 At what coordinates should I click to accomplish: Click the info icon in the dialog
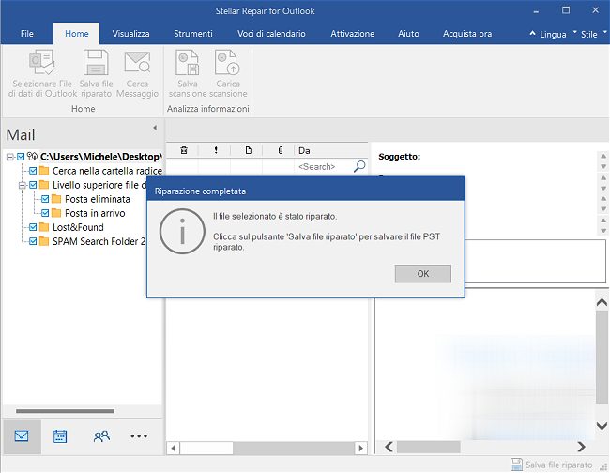coord(182,231)
